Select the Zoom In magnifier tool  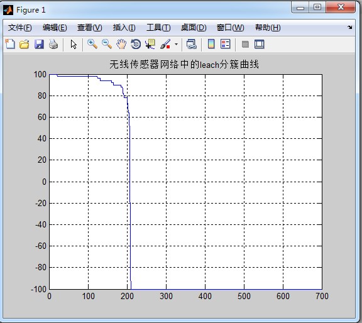[92, 44]
